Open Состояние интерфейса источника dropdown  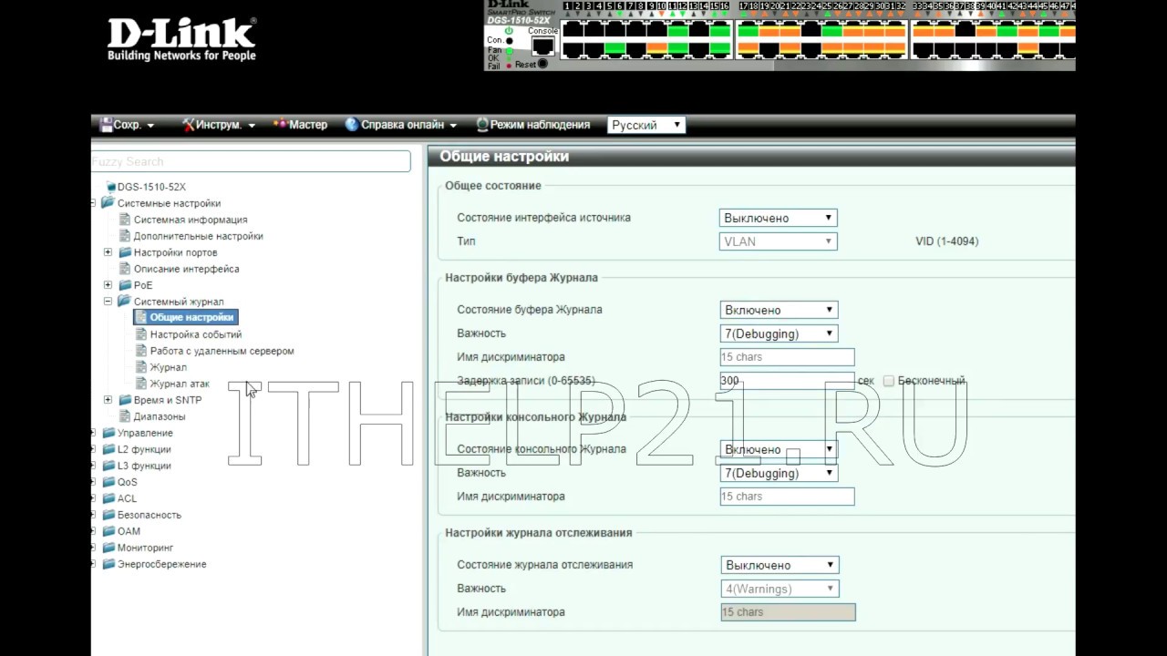[778, 218]
